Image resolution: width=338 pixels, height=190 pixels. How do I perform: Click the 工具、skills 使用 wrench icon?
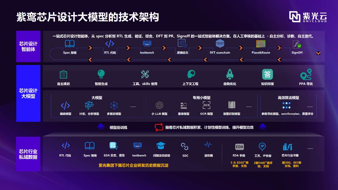click(145, 74)
